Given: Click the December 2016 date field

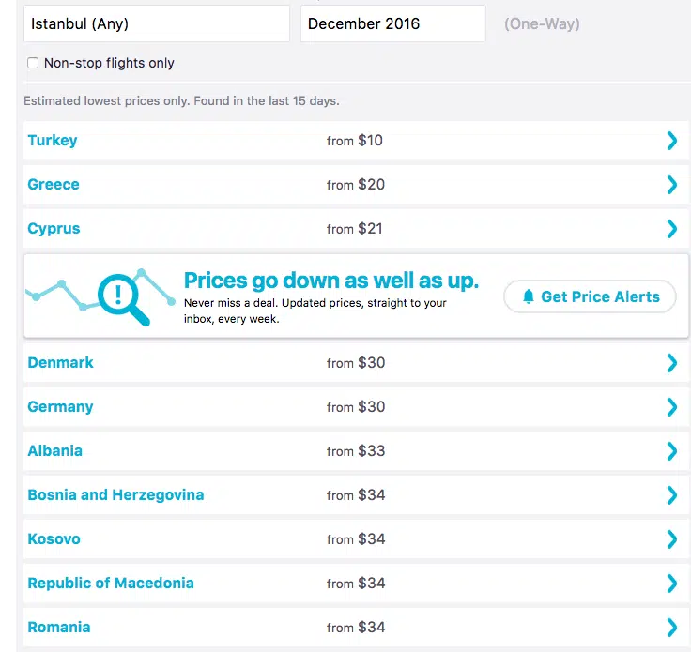Looking at the screenshot, I should 392,23.
